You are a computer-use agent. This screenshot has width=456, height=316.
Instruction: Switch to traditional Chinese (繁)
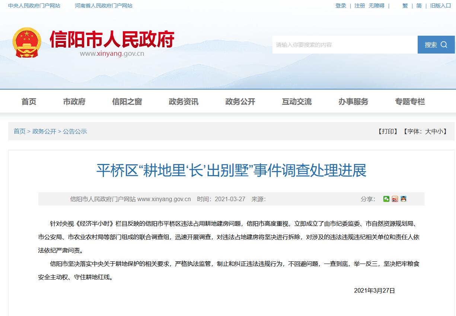tap(405, 6)
